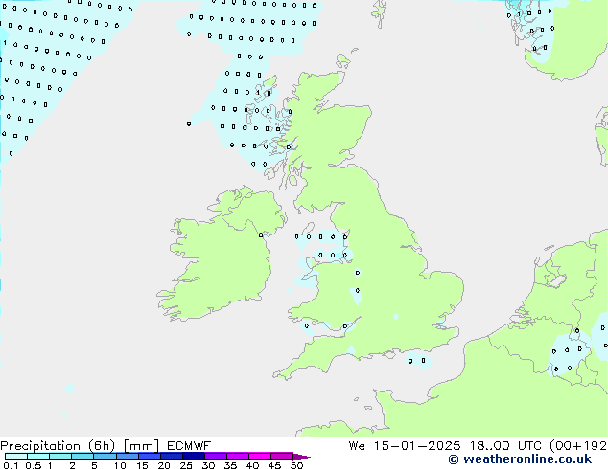
Task: Click the legend arrow tip above 50
Action: click(x=304, y=457)
